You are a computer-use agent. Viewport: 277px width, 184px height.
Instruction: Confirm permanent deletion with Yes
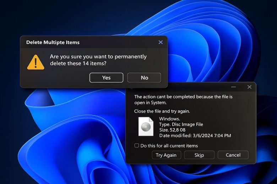(106, 77)
